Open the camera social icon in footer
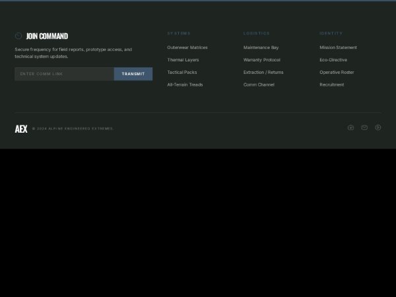 350,127
